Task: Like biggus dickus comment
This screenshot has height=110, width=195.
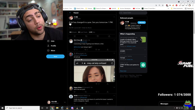Action: point(97,92)
